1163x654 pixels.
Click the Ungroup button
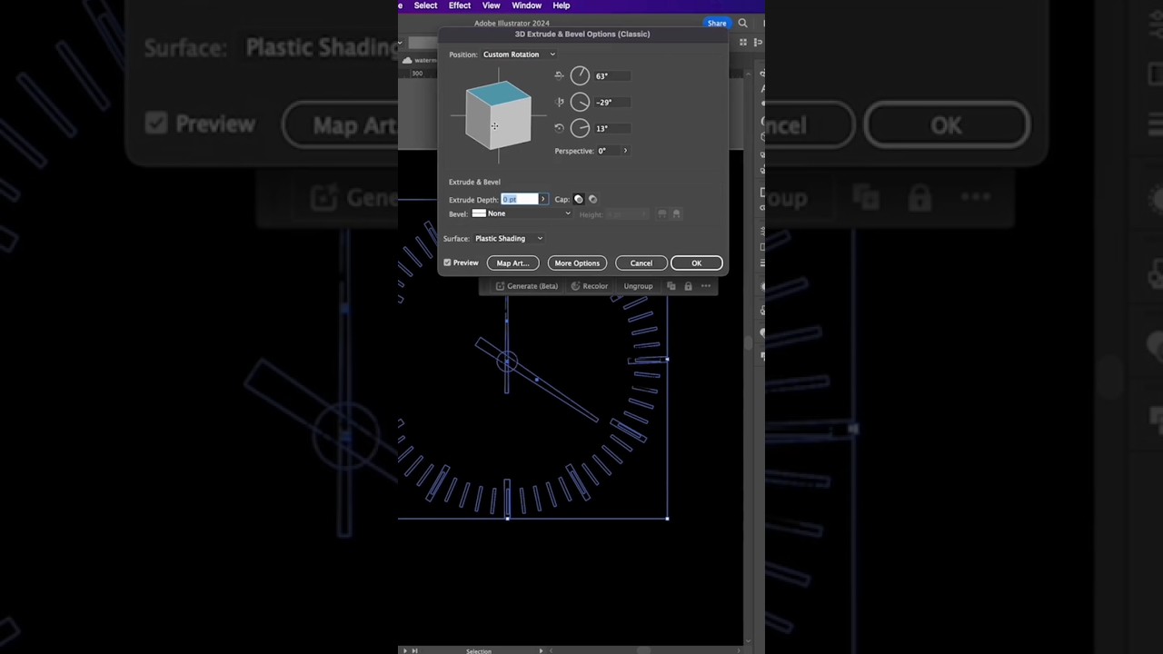(x=638, y=286)
